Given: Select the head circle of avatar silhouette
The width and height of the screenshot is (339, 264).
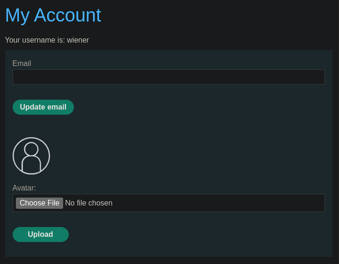Looking at the screenshot, I should tap(31, 149).
